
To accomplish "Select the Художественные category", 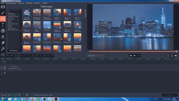I will click(13, 16).
